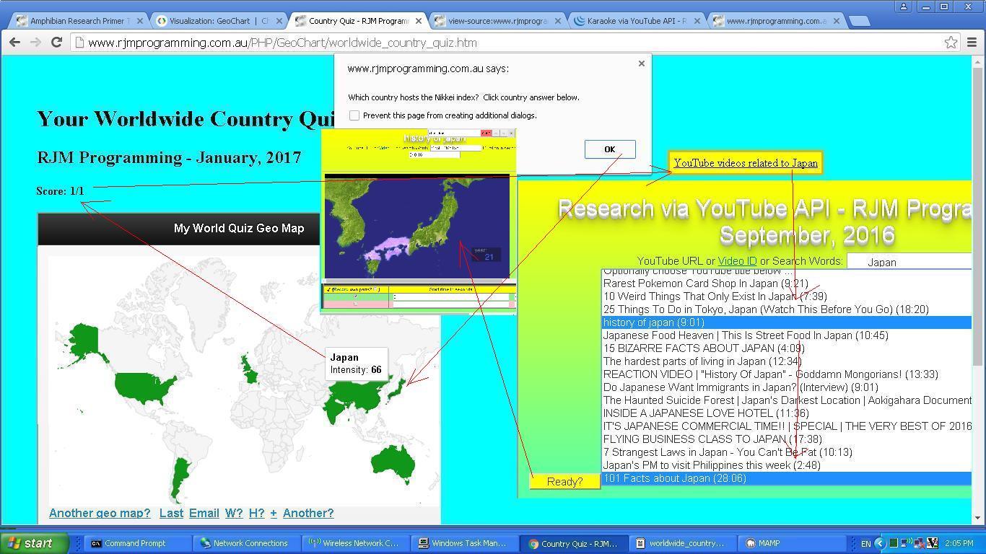Click the browser address bar

click(505, 43)
